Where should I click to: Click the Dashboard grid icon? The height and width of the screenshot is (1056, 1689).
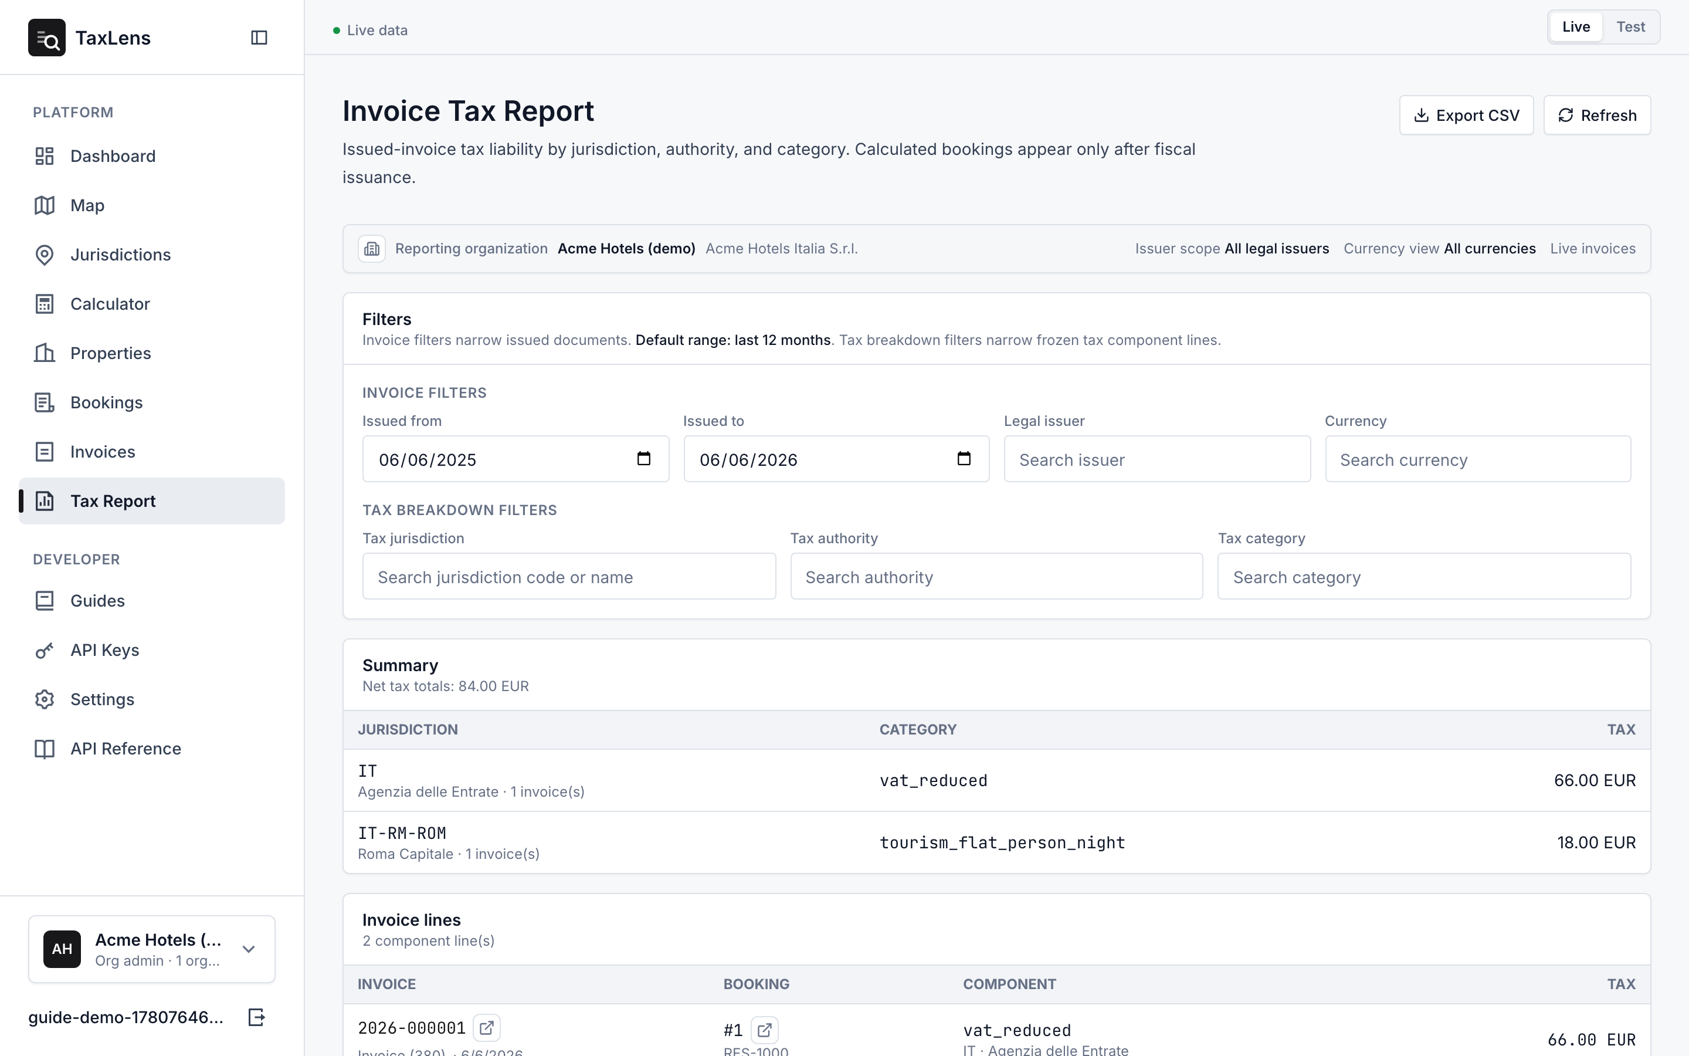(45, 155)
